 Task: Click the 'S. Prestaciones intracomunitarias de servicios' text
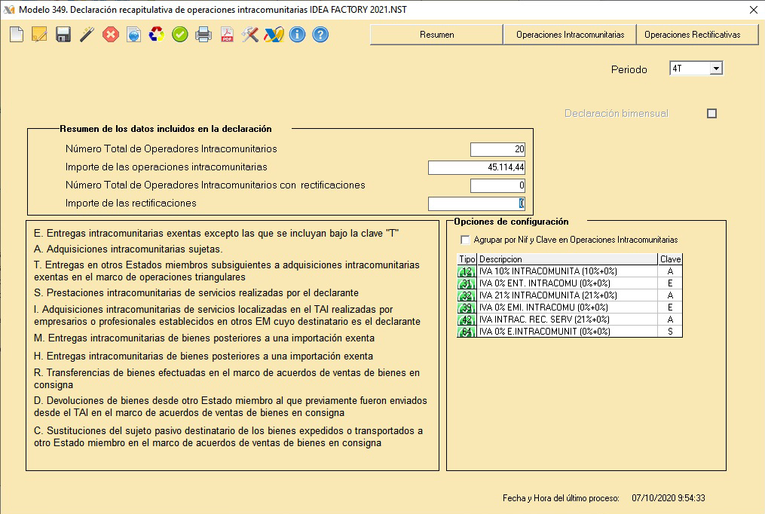tap(196, 293)
